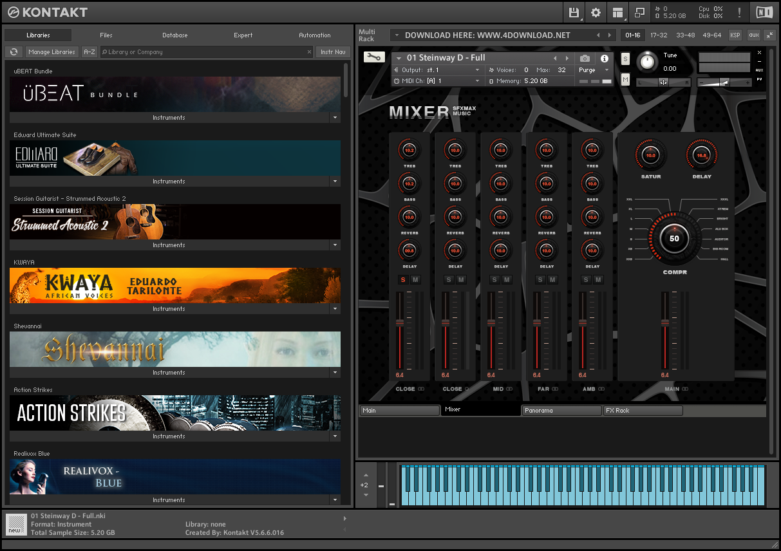Open Kontakt options gear icon

click(x=596, y=12)
